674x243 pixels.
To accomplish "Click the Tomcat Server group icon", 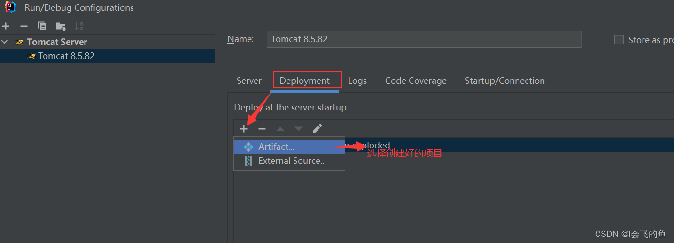I will pos(20,42).
